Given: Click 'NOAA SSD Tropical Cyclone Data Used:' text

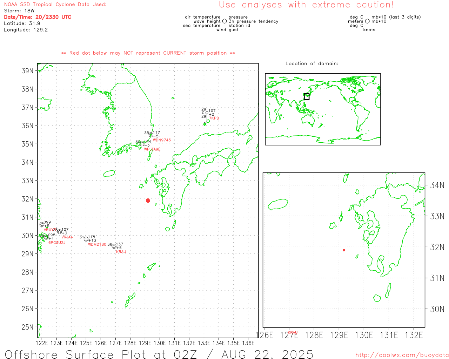Looking at the screenshot, I should pyautogui.click(x=55, y=5).
